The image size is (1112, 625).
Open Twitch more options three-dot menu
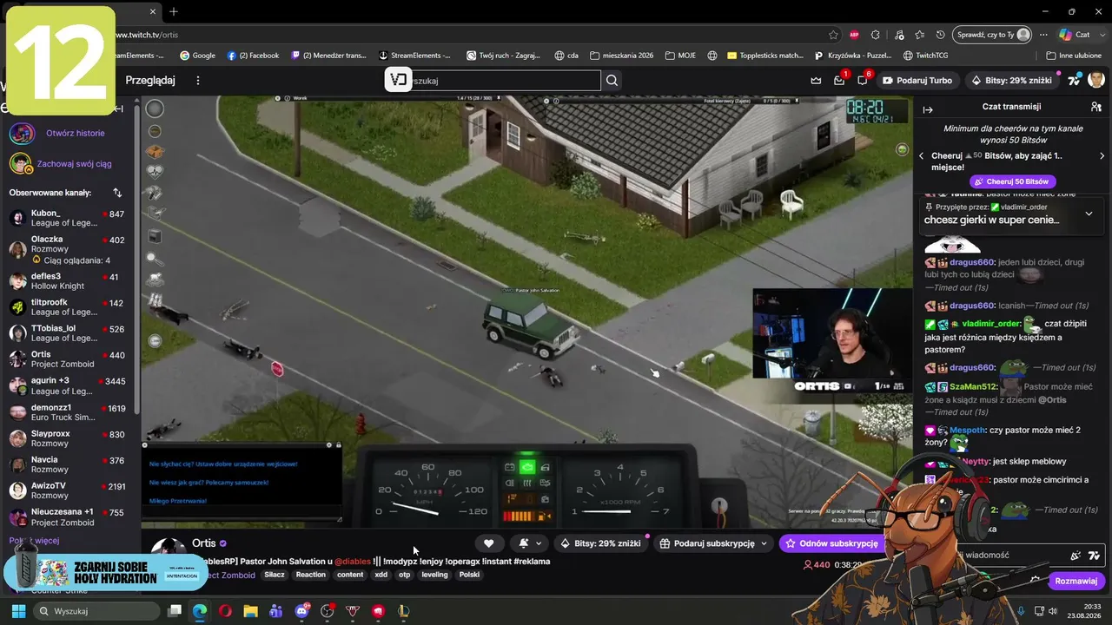click(x=198, y=80)
